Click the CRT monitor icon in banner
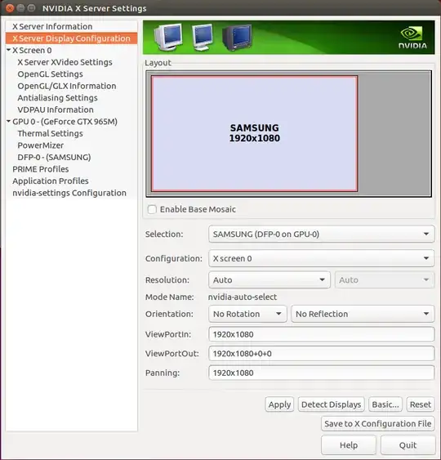The image size is (441, 460). point(168,37)
